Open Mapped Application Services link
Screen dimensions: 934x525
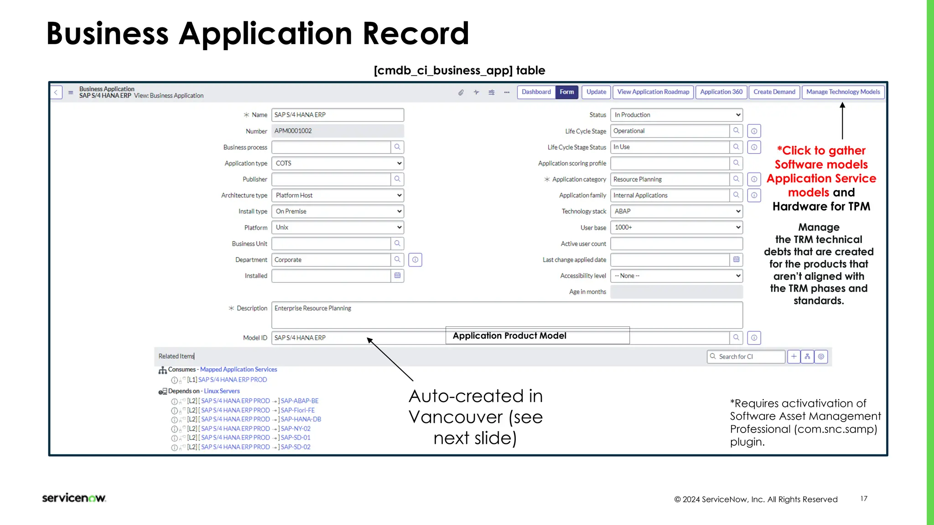[239, 370]
